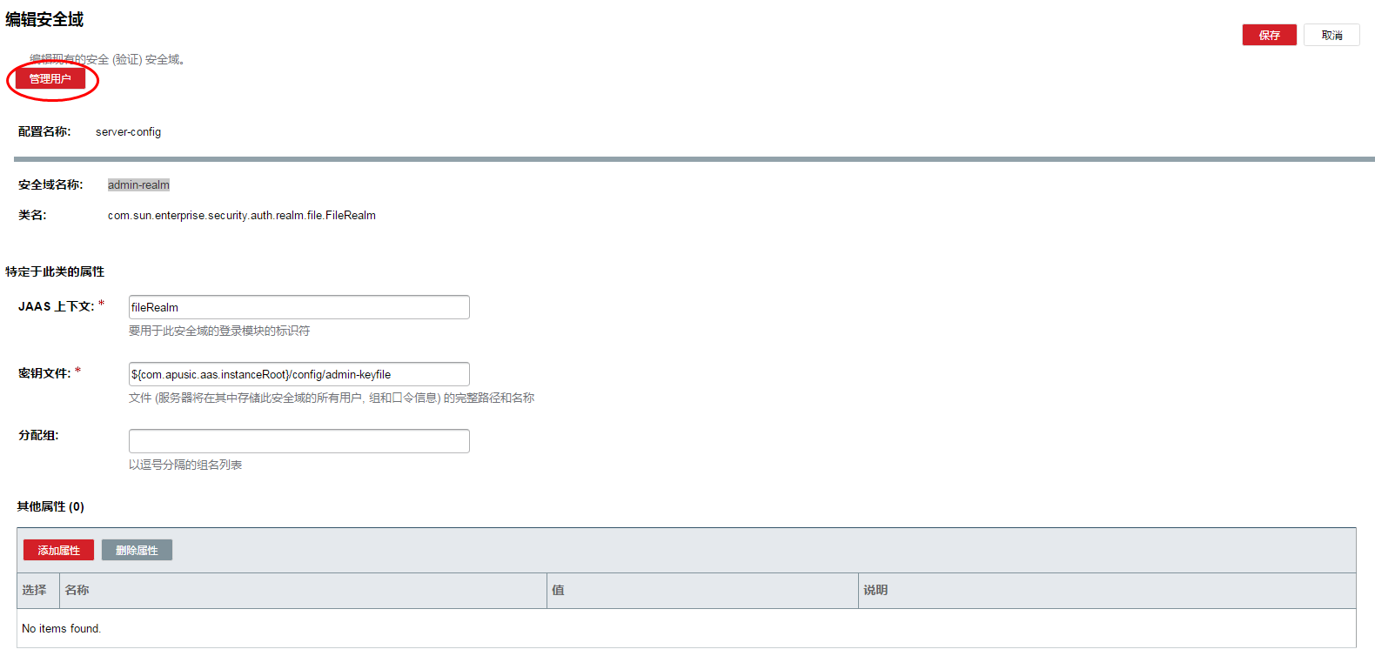
Task: Click the 保存 button
Action: point(1269,35)
